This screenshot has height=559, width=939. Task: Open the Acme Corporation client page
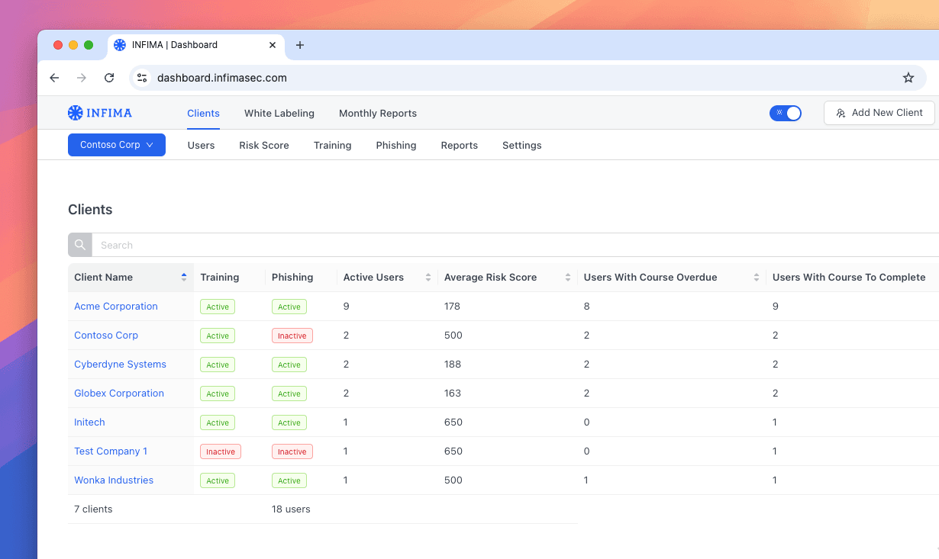(115, 306)
